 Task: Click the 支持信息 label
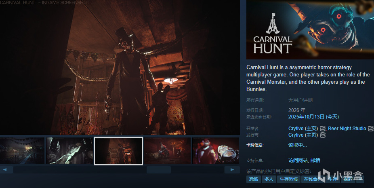point(255,161)
